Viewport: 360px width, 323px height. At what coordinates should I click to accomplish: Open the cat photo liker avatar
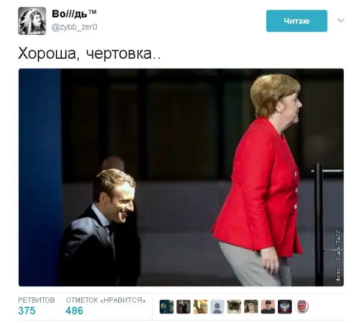pos(234,306)
